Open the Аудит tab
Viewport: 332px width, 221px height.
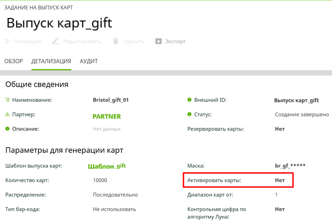(x=89, y=61)
